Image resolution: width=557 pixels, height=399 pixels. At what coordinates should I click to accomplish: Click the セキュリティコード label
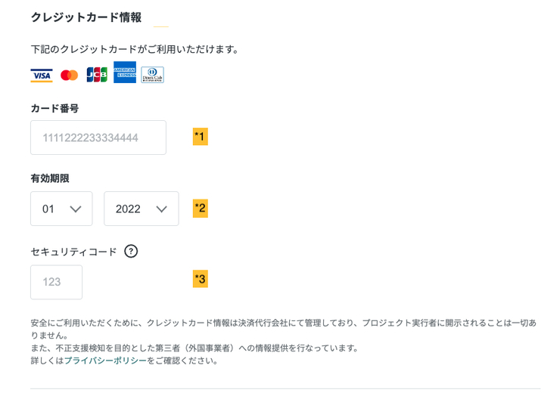[73, 252]
